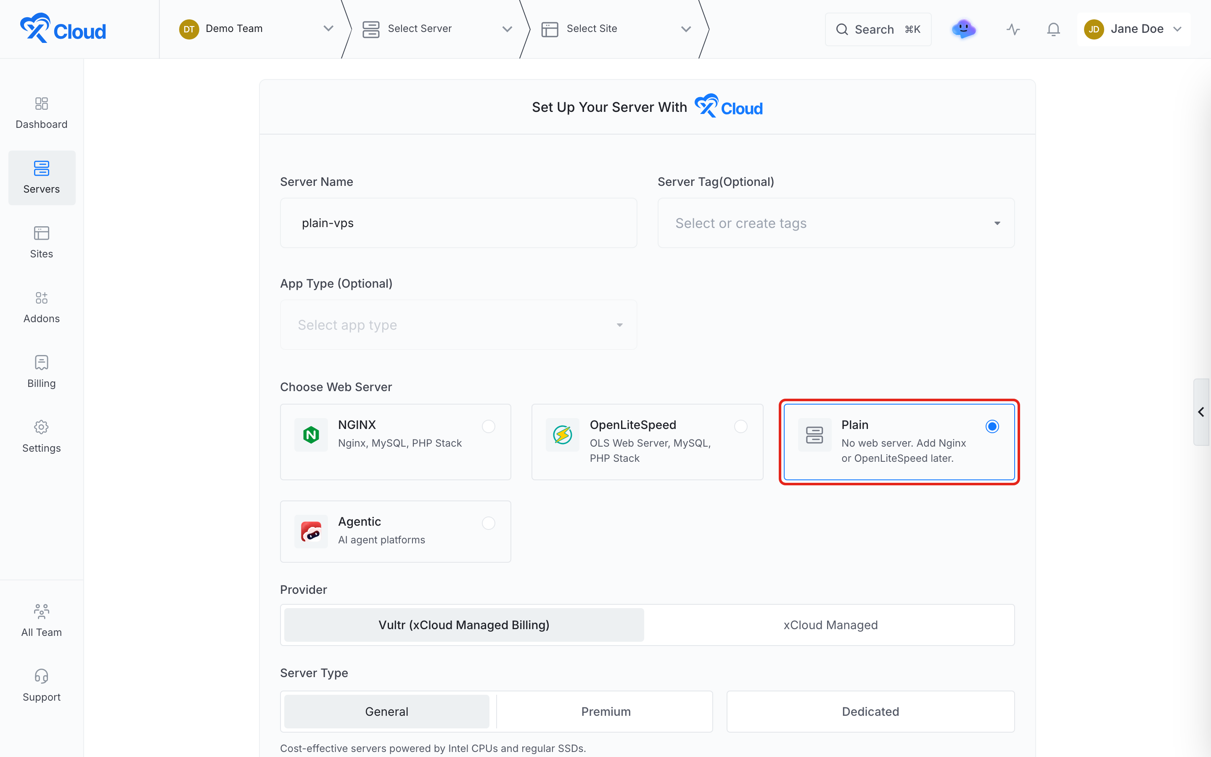Open the Select app type dropdown

coord(458,325)
